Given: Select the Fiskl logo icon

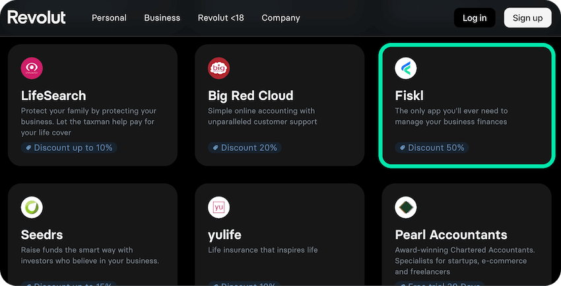Looking at the screenshot, I should click(406, 68).
